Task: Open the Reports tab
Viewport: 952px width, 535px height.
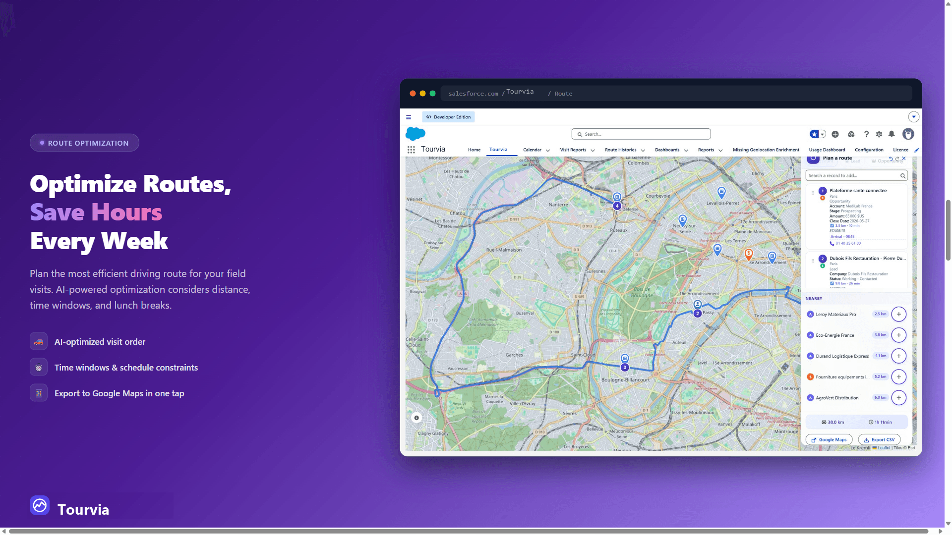Action: pos(706,150)
